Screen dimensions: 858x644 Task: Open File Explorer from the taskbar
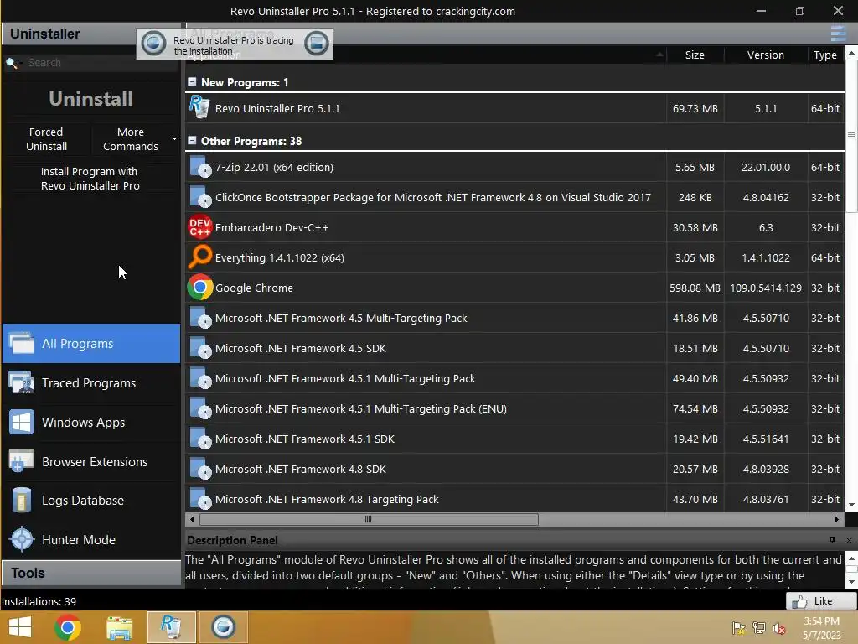pos(119,627)
